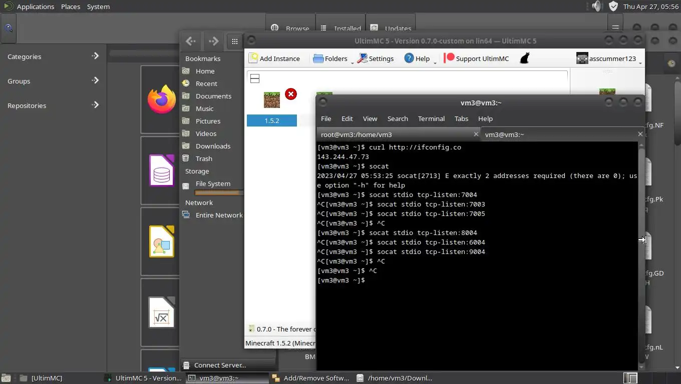Click the red error badge on instance

(x=291, y=94)
